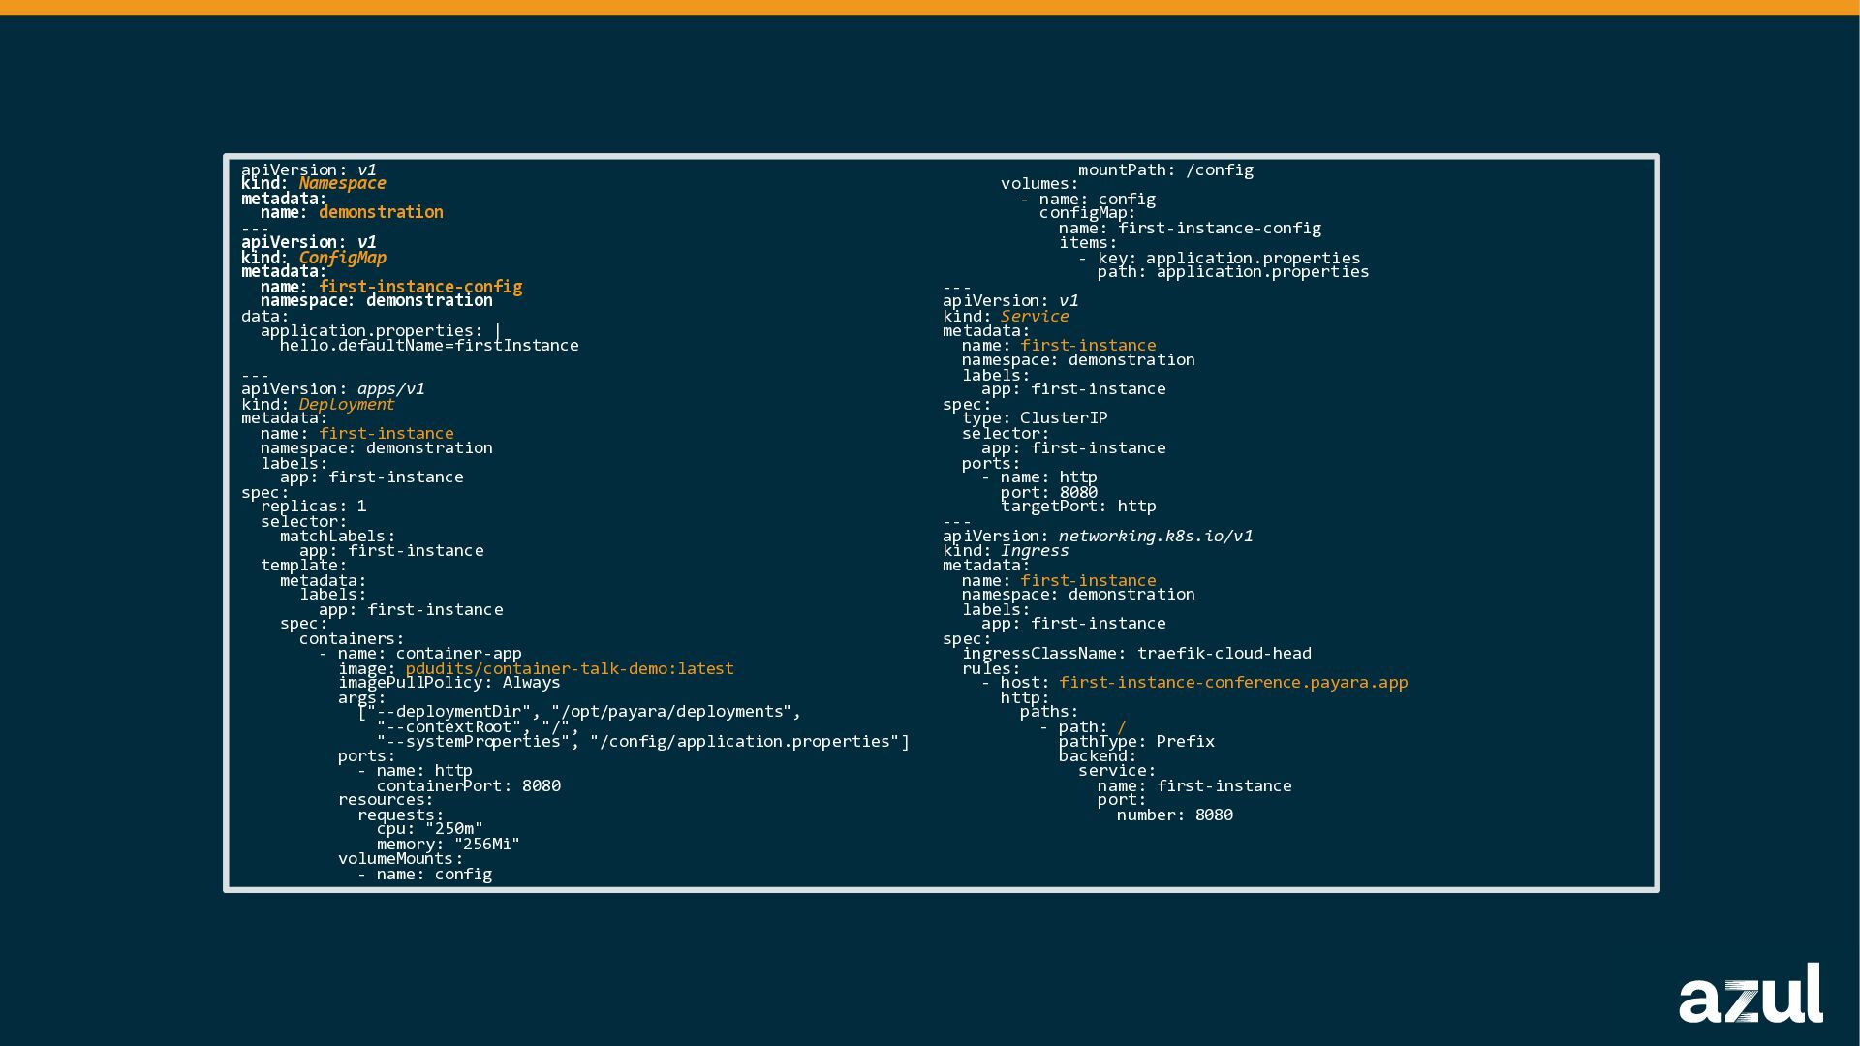1860x1046 pixels.
Task: Click the type: ClusterIP line
Action: pyautogui.click(x=1034, y=417)
